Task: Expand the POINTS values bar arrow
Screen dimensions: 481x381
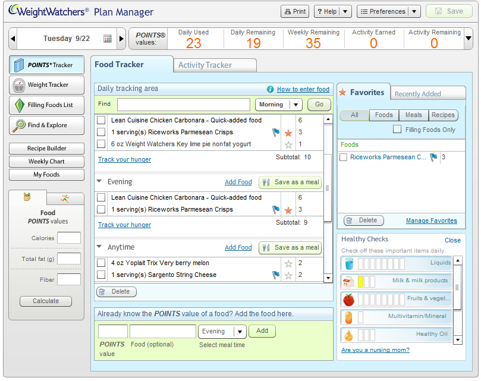Action: (469, 39)
